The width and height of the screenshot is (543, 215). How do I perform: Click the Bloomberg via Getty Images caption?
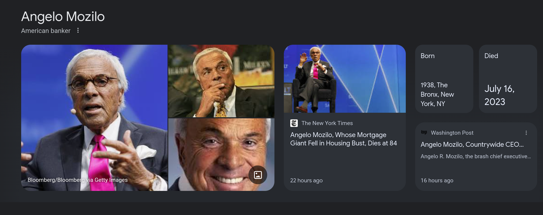pos(77,180)
